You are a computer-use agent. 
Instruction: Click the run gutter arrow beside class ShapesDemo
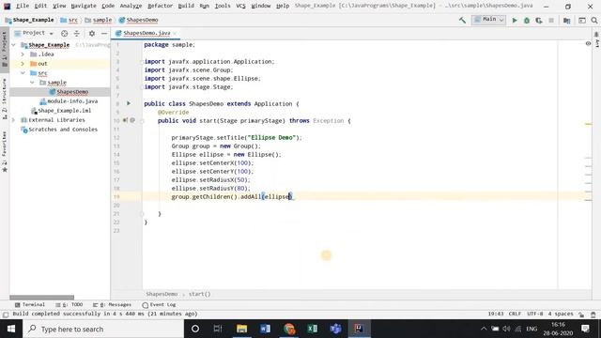[129, 103]
